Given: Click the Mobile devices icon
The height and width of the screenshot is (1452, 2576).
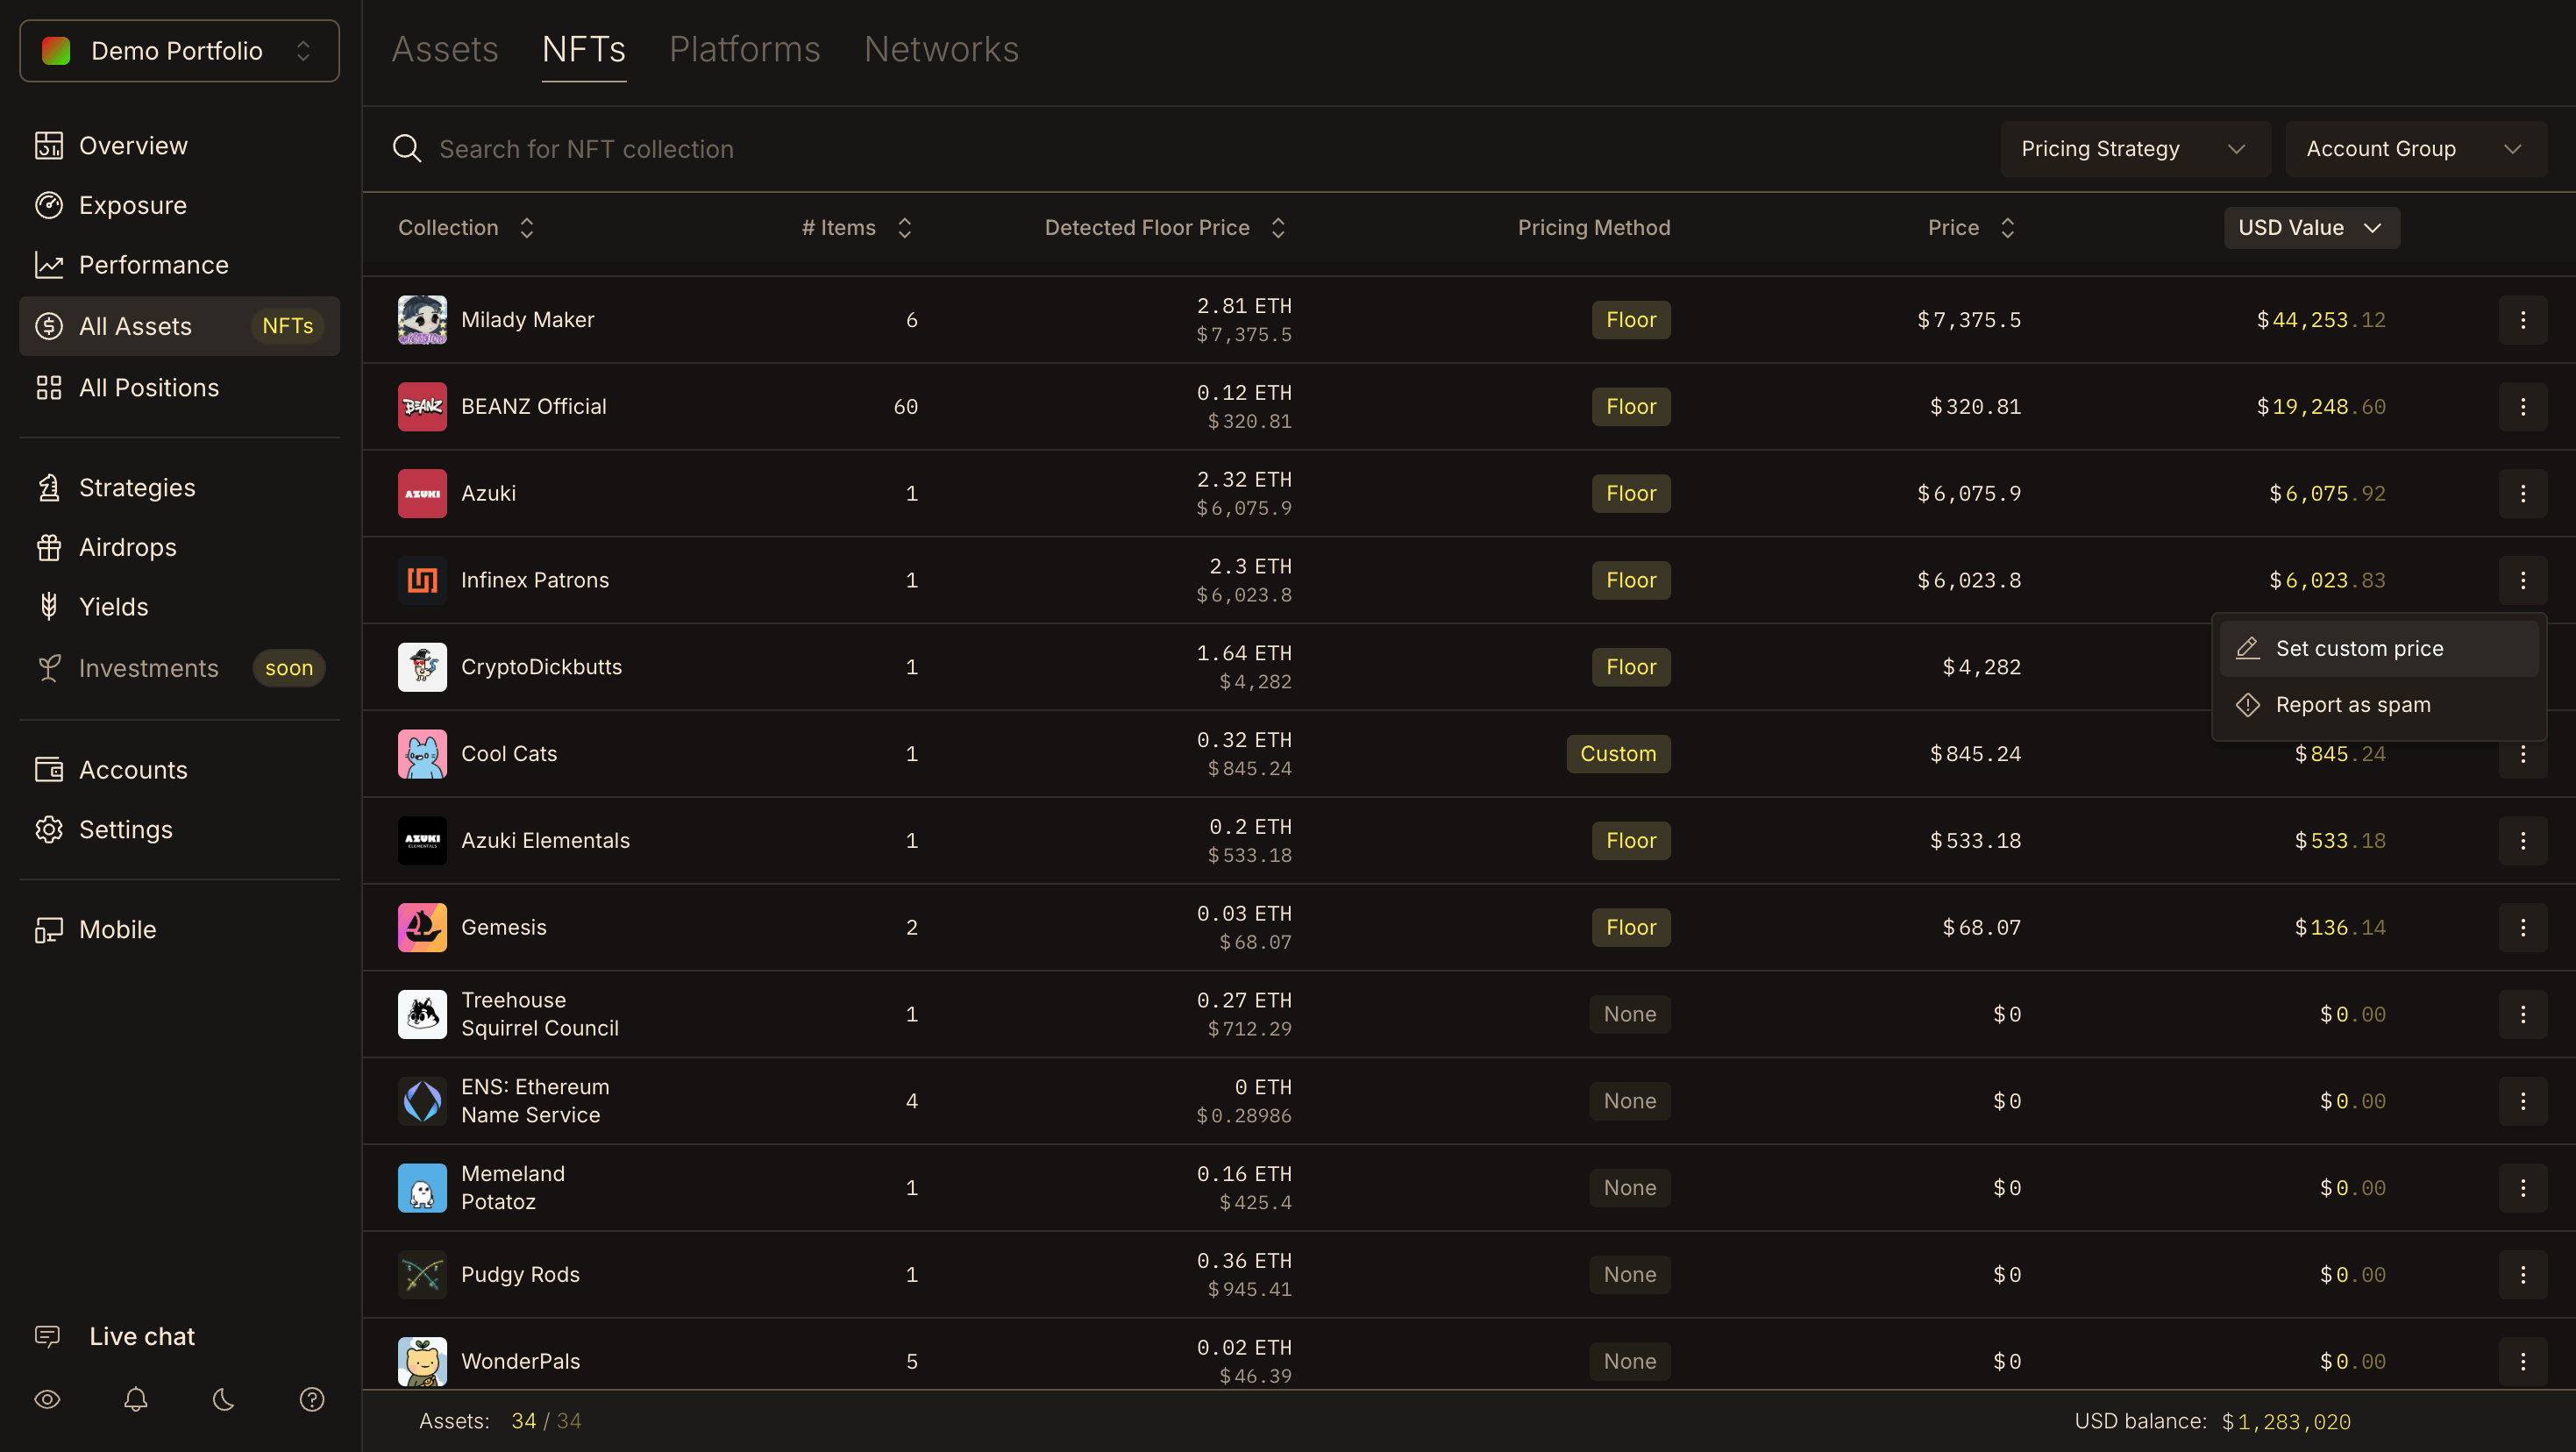Looking at the screenshot, I should 48,930.
